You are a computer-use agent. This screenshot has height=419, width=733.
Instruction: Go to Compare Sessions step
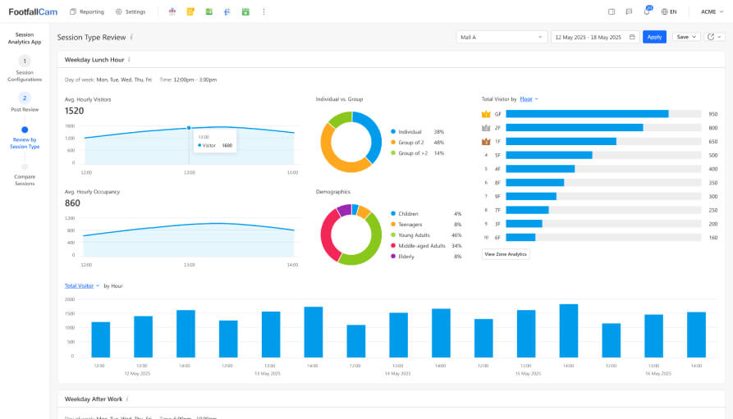point(25,175)
